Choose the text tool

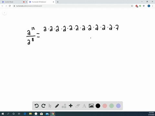tap(84, 106)
